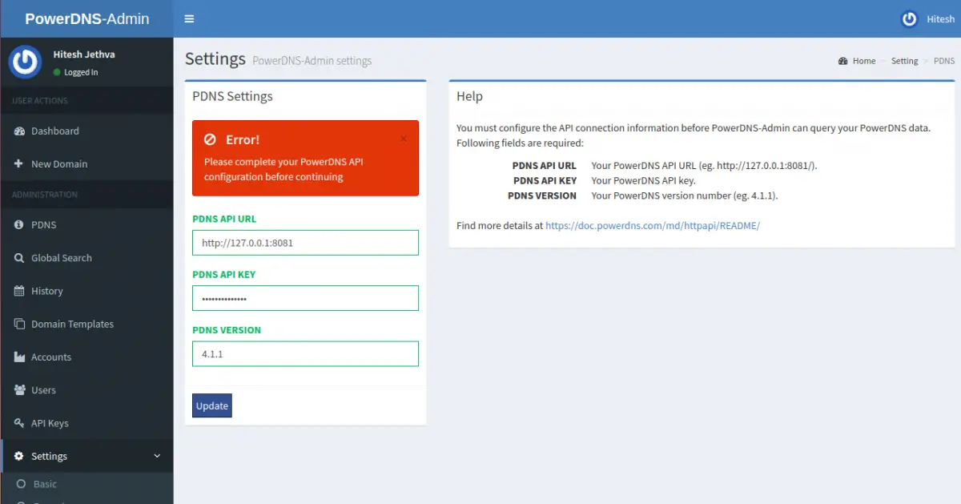This screenshot has height=504, width=961.
Task: Dismiss the API configuration error message
Action: coord(404,138)
